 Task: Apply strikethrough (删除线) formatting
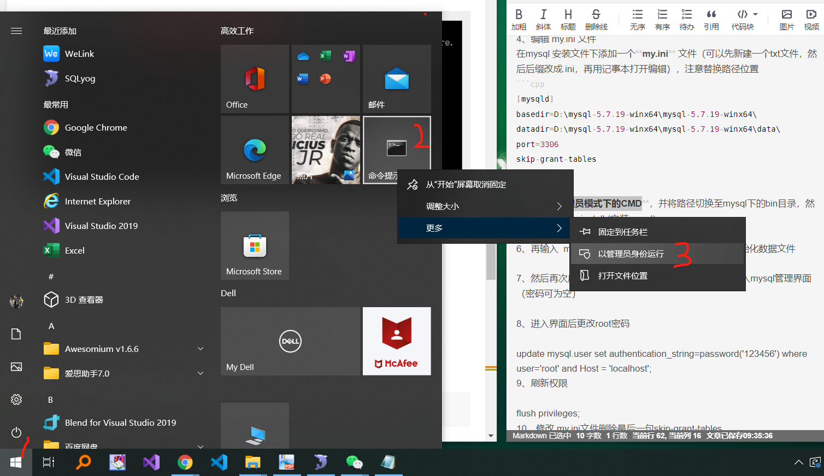coord(596,20)
